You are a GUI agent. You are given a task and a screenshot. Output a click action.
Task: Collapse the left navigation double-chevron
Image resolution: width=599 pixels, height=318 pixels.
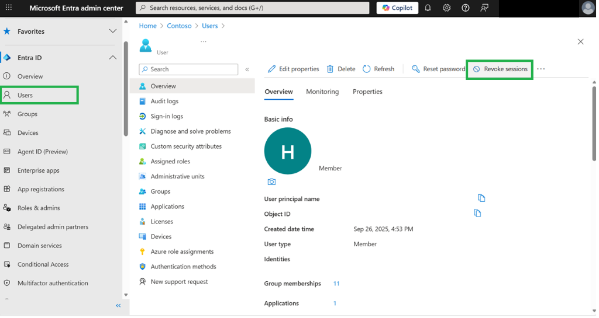[x=118, y=305]
